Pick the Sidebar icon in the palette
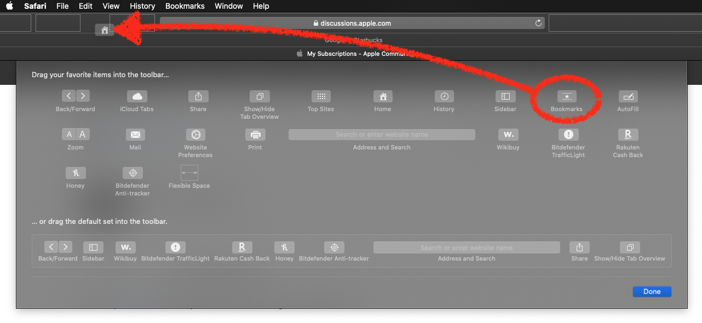Image resolution: width=702 pixels, height=323 pixels. tap(505, 96)
